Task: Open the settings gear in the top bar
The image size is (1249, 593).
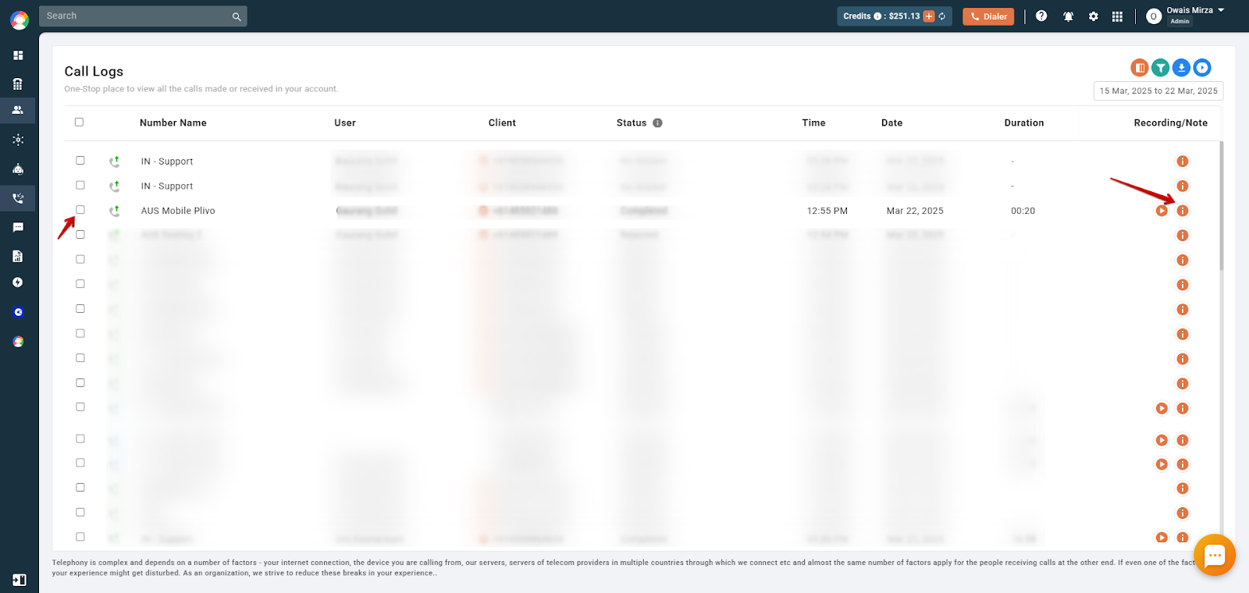Action: click(x=1094, y=16)
